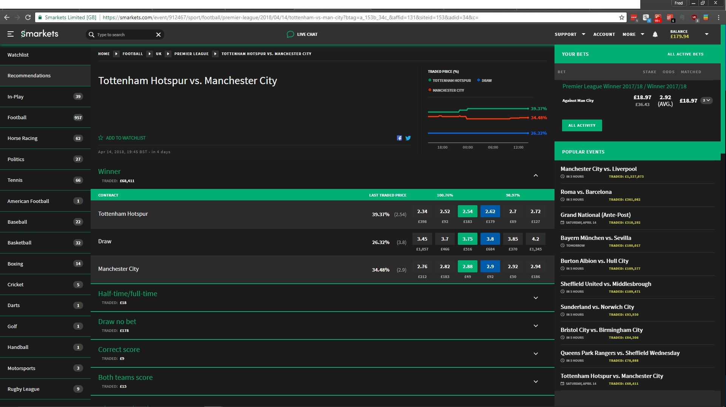This screenshot has height=407, width=726.
Task: Open Premier League Winner 2017/18 bet link
Action: pos(624,86)
